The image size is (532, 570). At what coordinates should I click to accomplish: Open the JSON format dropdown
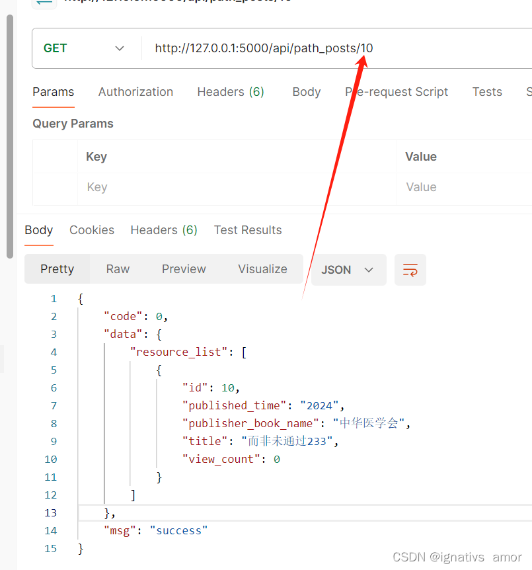coord(348,270)
